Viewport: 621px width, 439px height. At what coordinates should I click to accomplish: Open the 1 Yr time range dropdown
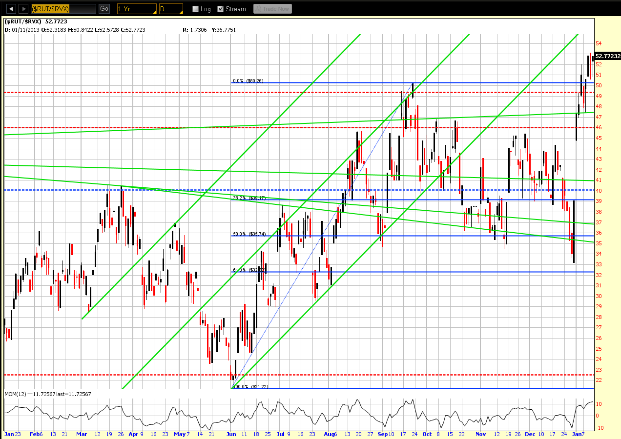click(x=137, y=9)
